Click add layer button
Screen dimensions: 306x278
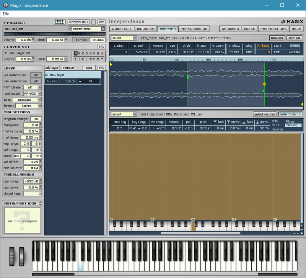(52, 68)
